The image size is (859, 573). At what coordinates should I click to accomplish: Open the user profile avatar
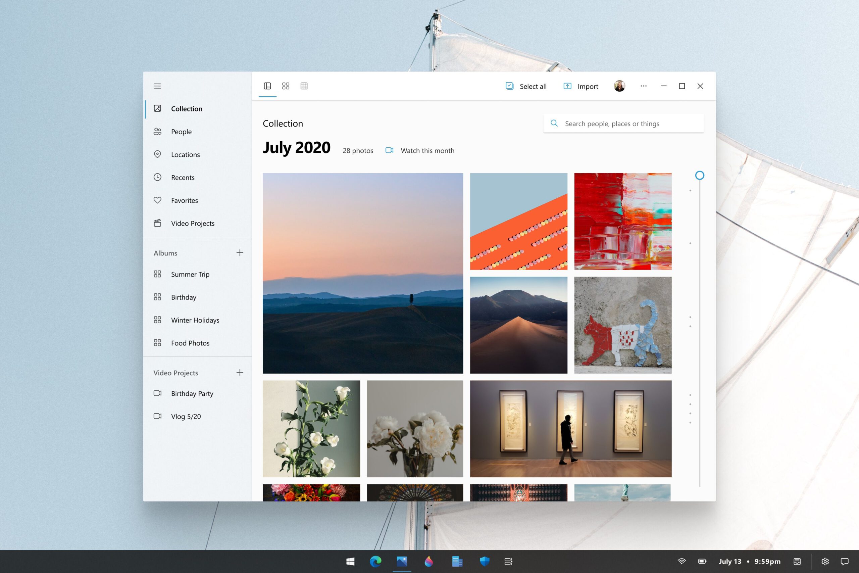point(619,86)
